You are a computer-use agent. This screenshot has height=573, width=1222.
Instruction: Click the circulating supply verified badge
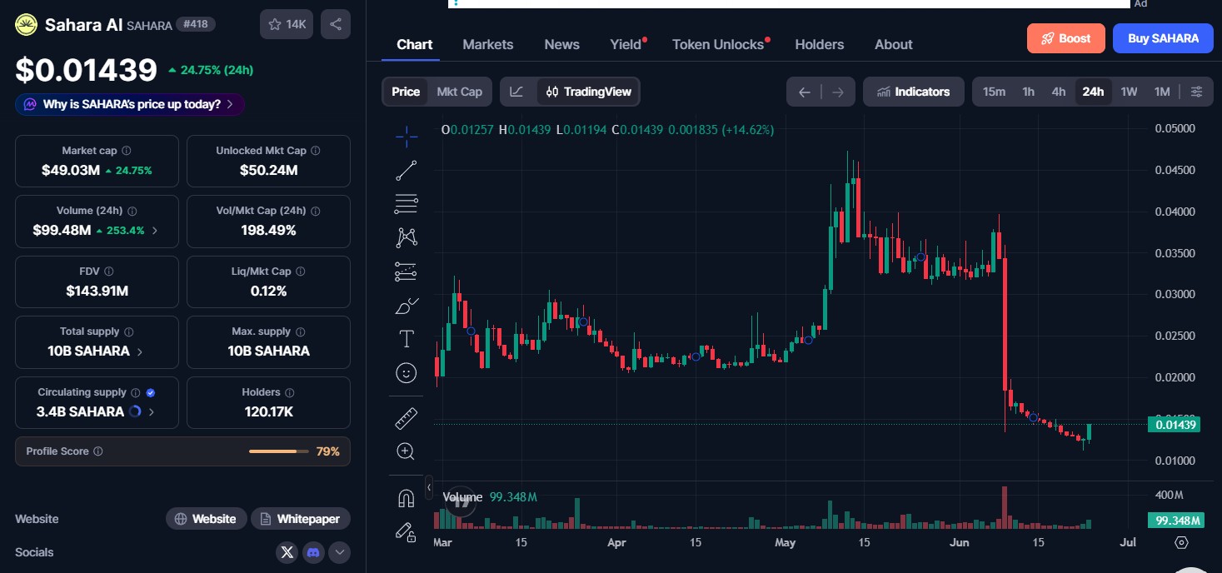click(151, 392)
